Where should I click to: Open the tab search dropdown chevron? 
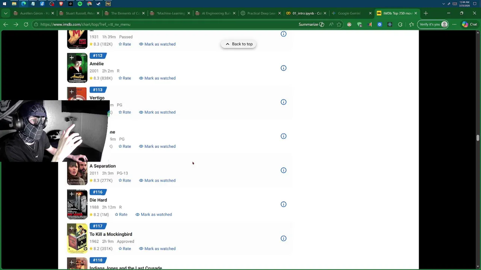pos(5,13)
